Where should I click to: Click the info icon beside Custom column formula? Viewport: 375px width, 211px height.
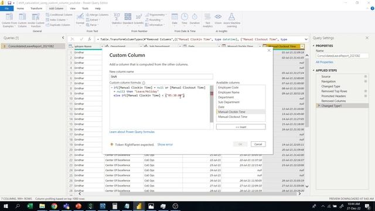tap(144, 83)
